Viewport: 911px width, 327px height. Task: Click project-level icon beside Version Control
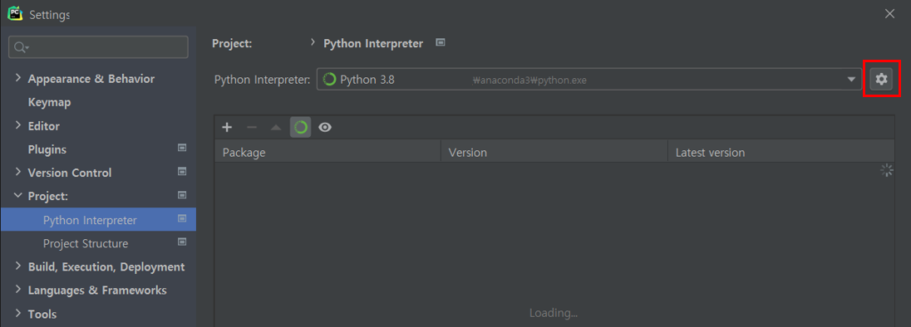[182, 172]
